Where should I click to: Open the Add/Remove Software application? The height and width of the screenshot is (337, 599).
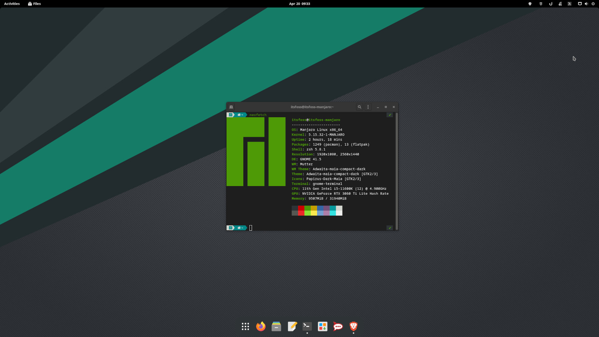(x=322, y=326)
